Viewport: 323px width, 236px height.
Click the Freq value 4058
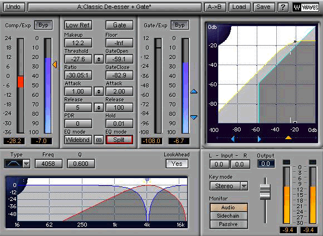(48, 164)
